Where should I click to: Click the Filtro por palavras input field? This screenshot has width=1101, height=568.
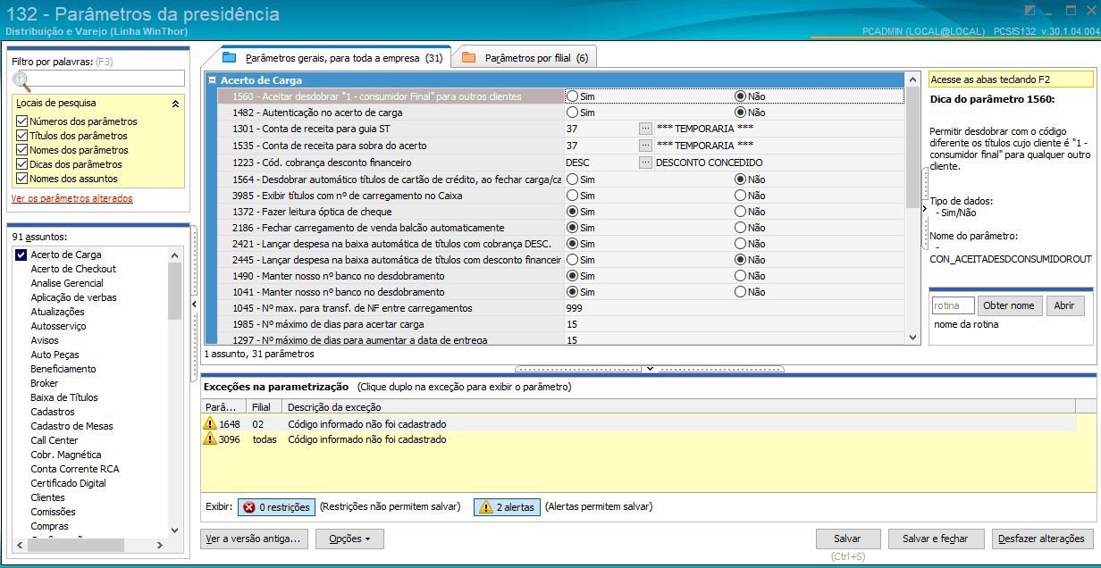98,78
